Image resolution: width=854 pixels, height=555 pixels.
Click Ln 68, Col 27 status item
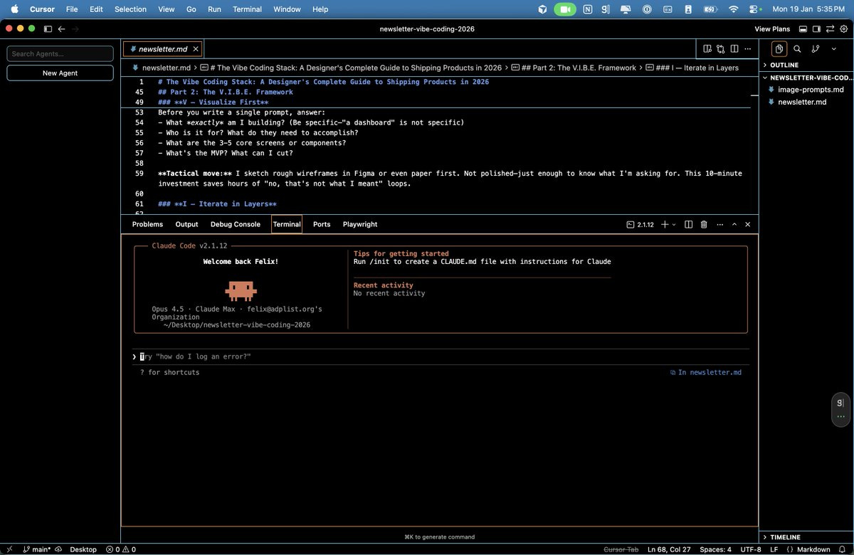669,549
